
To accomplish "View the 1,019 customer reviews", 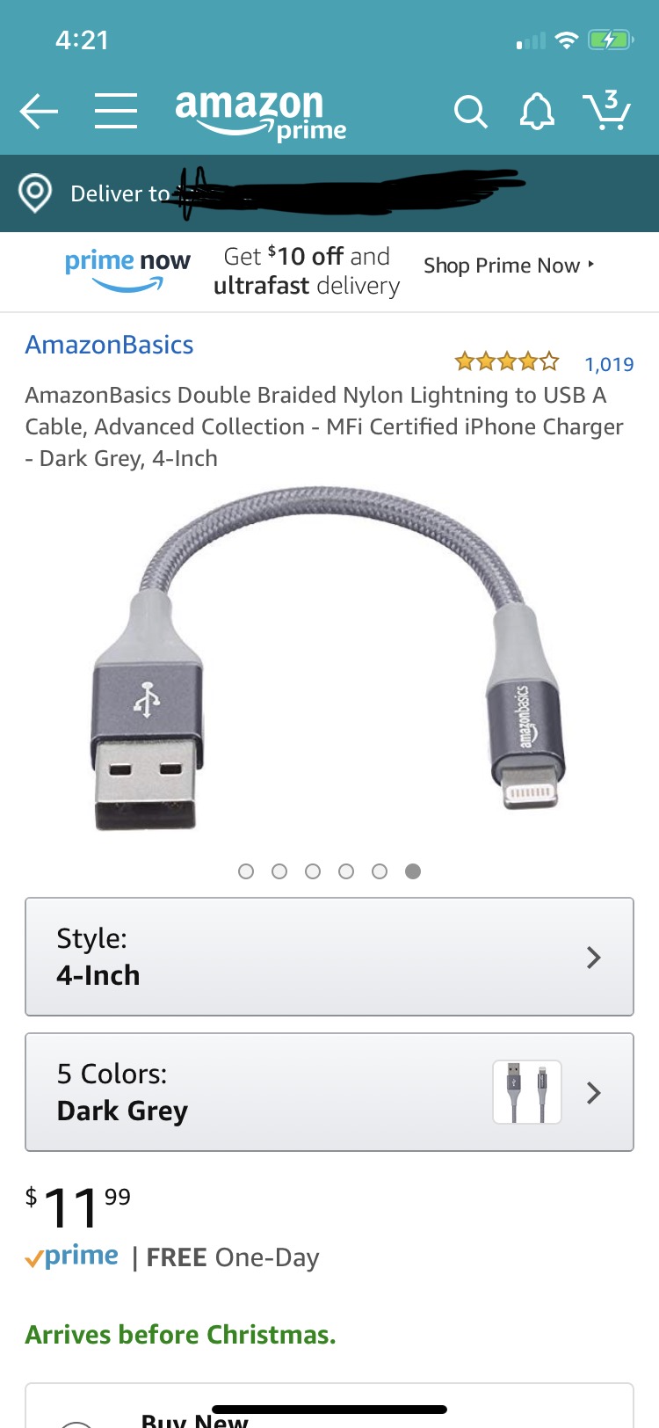I will [609, 364].
